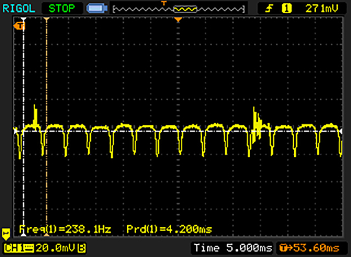The width and height of the screenshot is (351, 257).
Task: Click the orange T marker above memory overview
Action: click(164, 3)
